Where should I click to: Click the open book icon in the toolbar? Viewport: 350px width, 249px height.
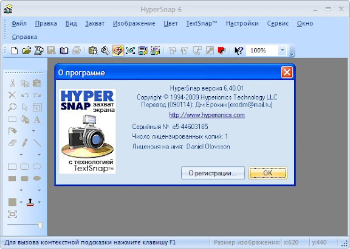(64, 51)
